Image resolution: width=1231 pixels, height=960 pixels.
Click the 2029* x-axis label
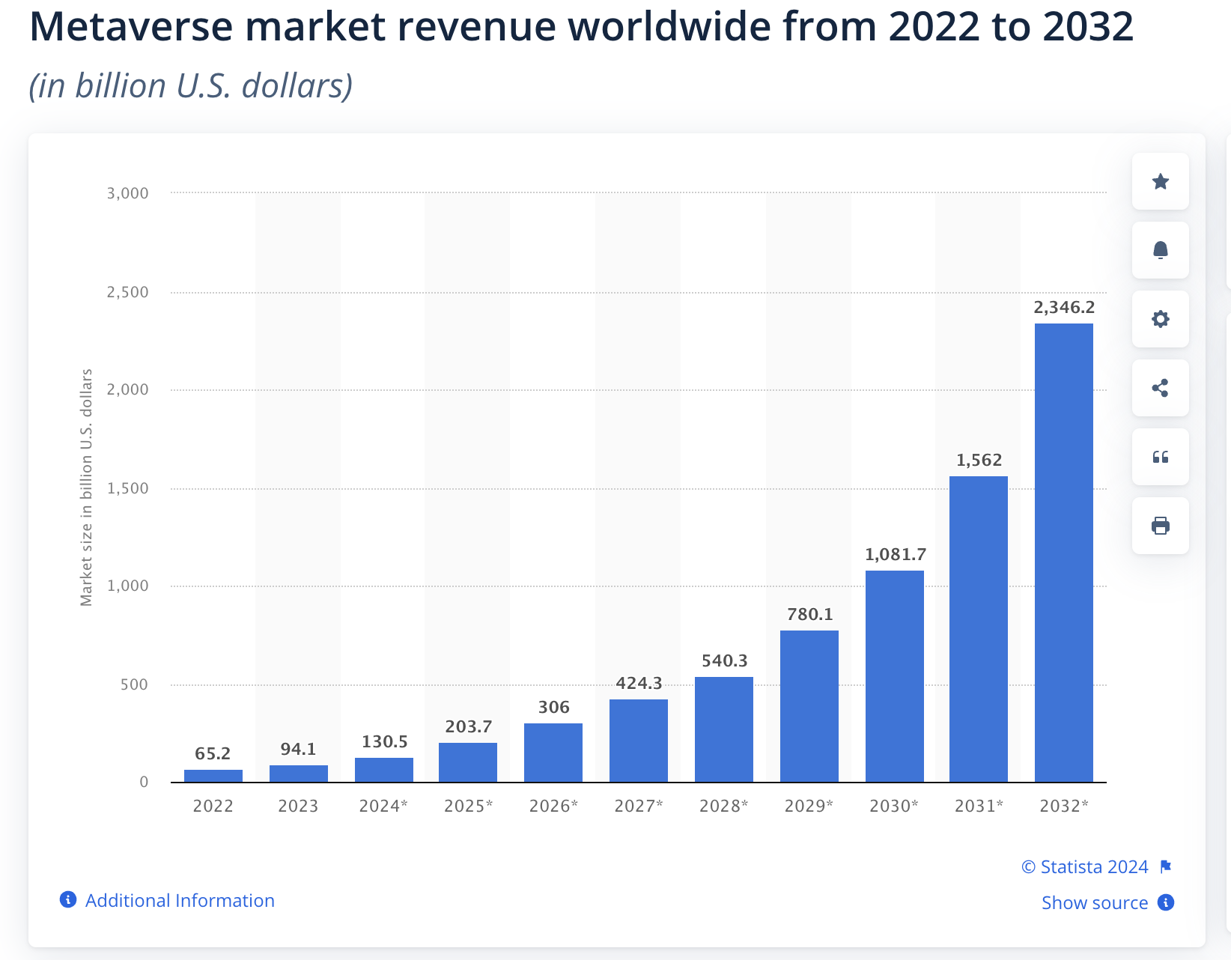click(809, 806)
